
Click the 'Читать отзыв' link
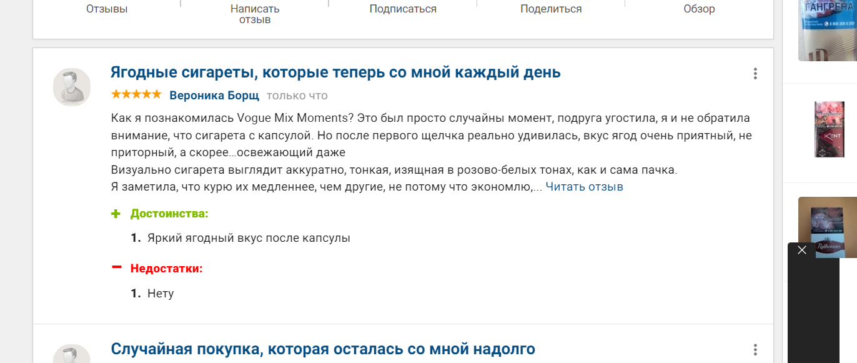[x=584, y=187]
